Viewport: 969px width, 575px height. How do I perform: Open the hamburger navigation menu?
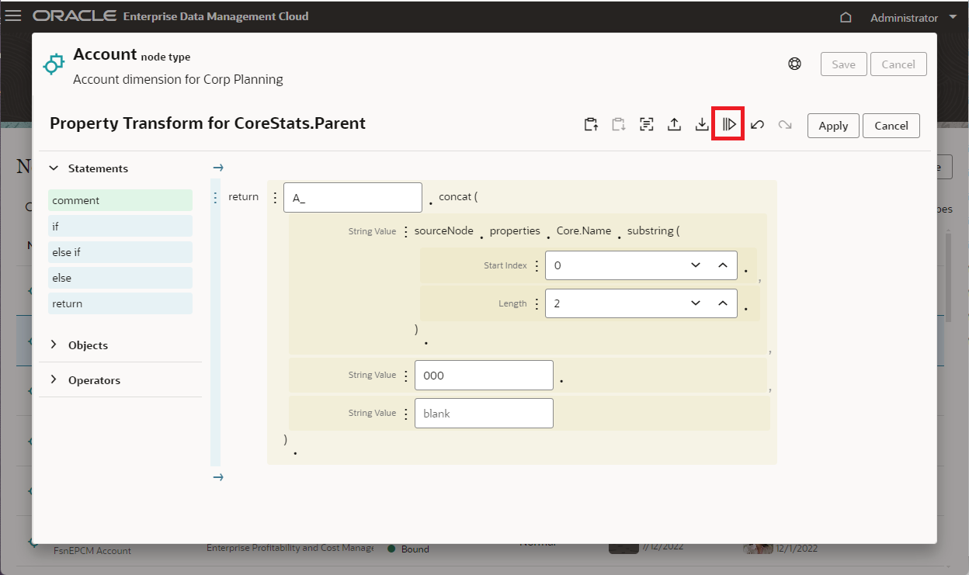[x=13, y=16]
